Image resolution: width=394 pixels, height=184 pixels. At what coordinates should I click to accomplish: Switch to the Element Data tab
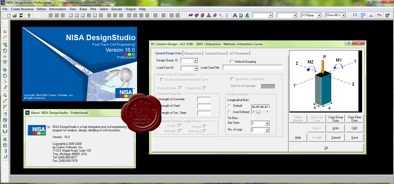193,54
